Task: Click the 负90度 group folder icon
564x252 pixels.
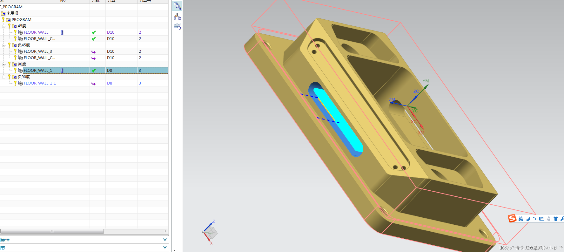Action: click(x=14, y=77)
